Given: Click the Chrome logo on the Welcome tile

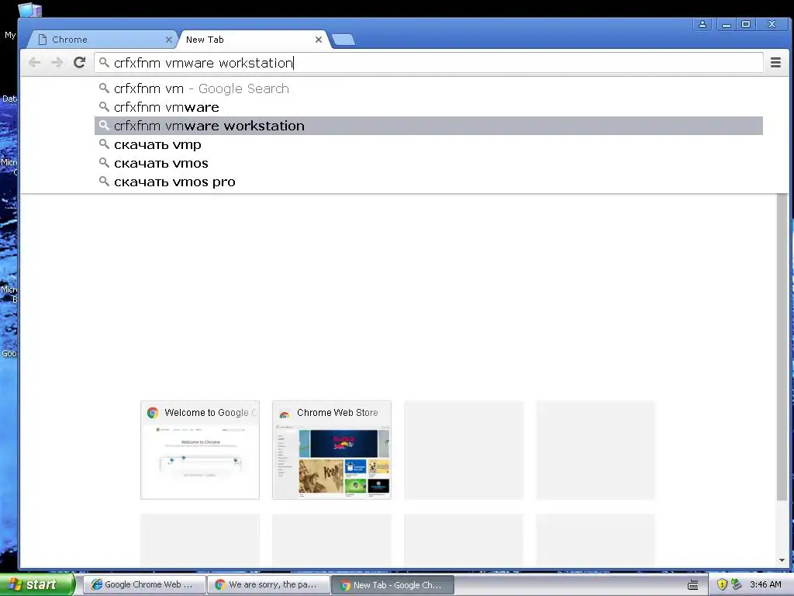Looking at the screenshot, I should click(x=153, y=413).
